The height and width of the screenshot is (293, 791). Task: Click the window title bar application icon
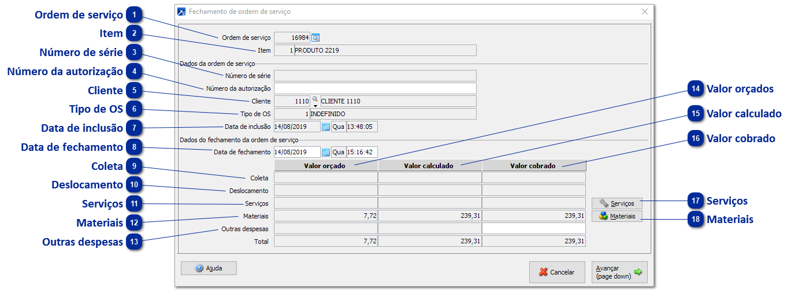click(182, 12)
